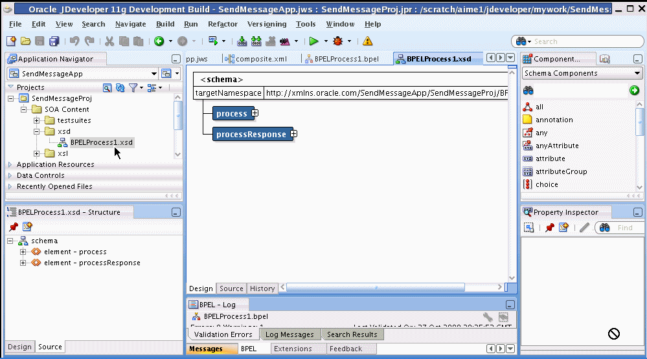
Task: Click the green Run play icon
Action: (313, 41)
